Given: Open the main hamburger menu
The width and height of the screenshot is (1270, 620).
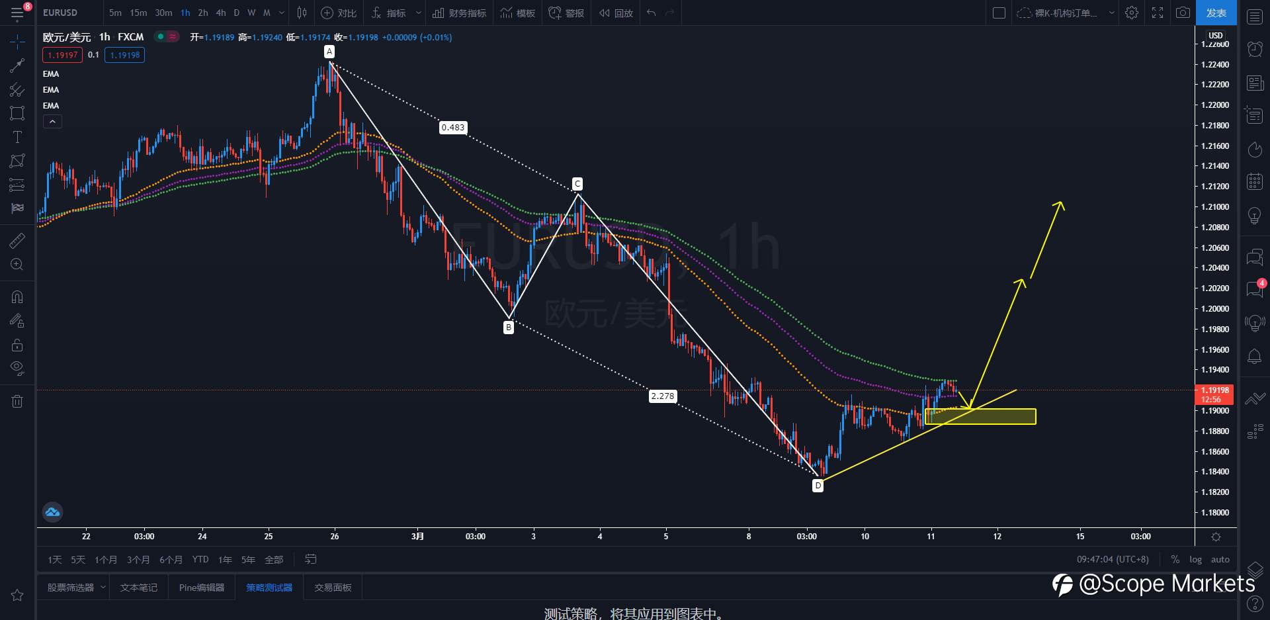Looking at the screenshot, I should tap(17, 13).
